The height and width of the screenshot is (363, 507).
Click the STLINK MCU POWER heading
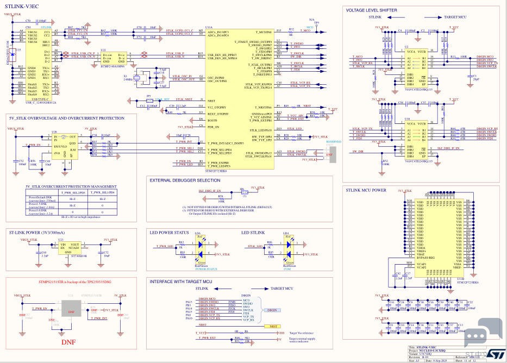(x=366, y=190)
